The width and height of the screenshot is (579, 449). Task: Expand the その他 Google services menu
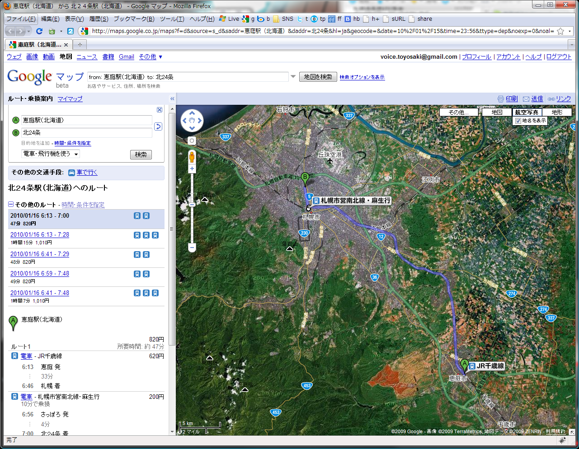tap(151, 56)
